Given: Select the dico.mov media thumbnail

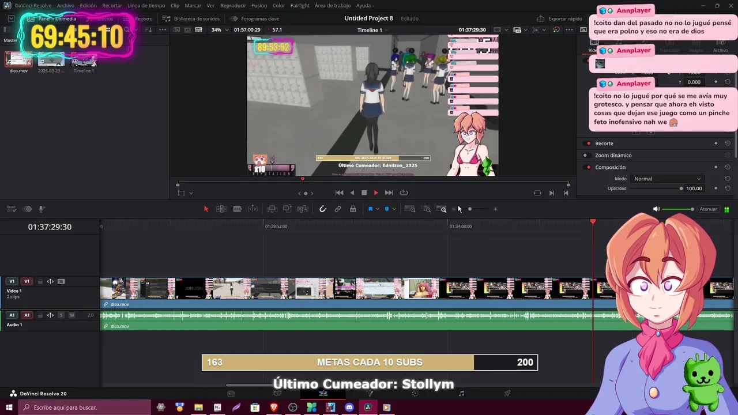Looking at the screenshot, I should point(18,59).
